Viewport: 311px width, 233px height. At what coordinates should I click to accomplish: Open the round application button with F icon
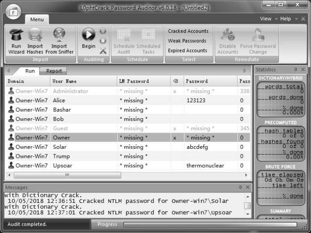[13, 12]
